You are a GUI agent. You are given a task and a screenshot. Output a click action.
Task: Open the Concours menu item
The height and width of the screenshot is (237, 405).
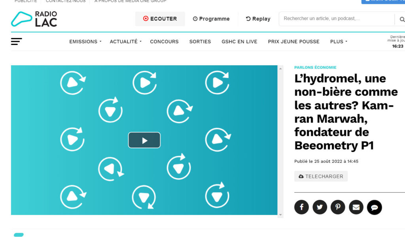pyautogui.click(x=164, y=41)
